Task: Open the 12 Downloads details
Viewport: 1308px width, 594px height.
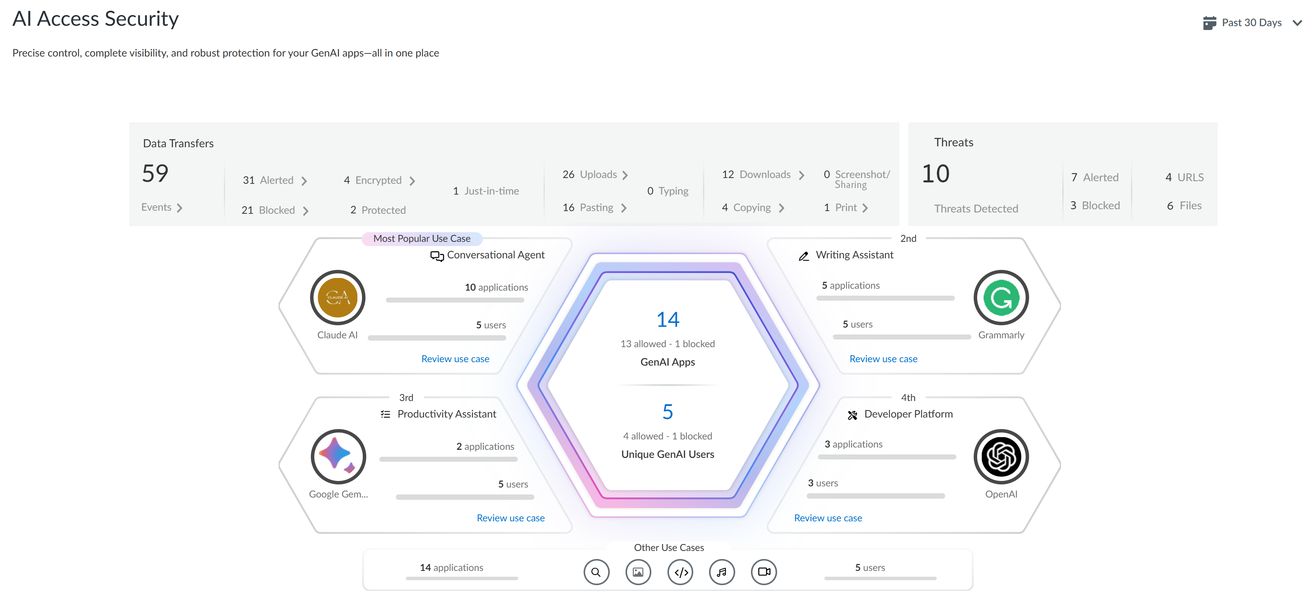Action: (x=801, y=175)
